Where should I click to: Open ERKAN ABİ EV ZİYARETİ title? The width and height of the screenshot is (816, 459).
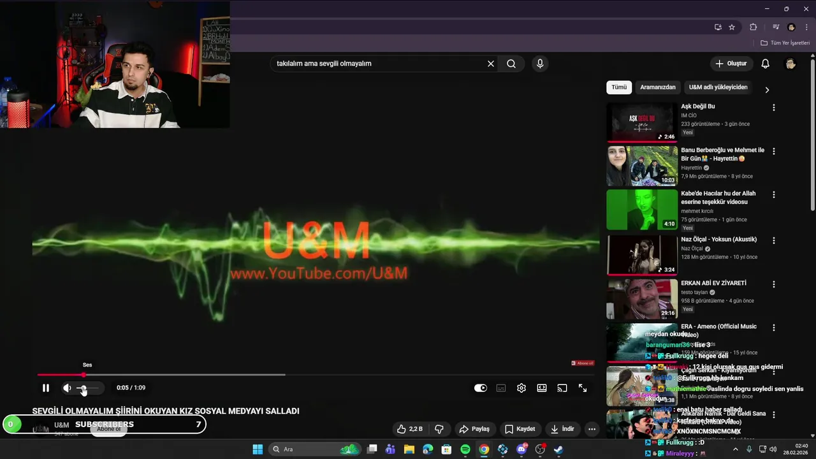click(x=713, y=283)
